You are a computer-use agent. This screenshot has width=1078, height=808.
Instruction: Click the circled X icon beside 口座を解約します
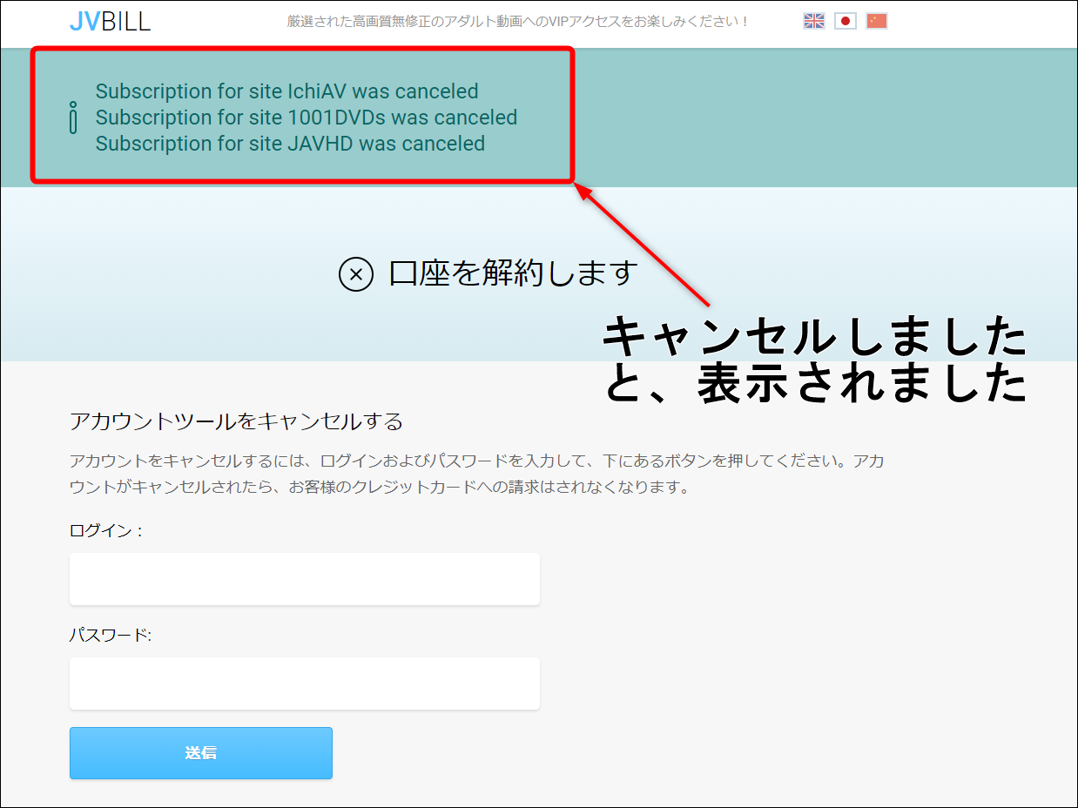(355, 274)
